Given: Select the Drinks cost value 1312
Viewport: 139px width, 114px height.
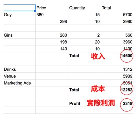Looking at the screenshot, I should (117, 69).
